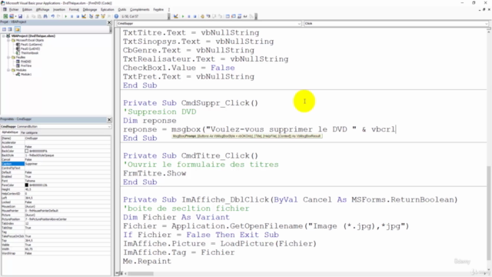
Task: Open the Fichier menu
Action: coord(14,9)
